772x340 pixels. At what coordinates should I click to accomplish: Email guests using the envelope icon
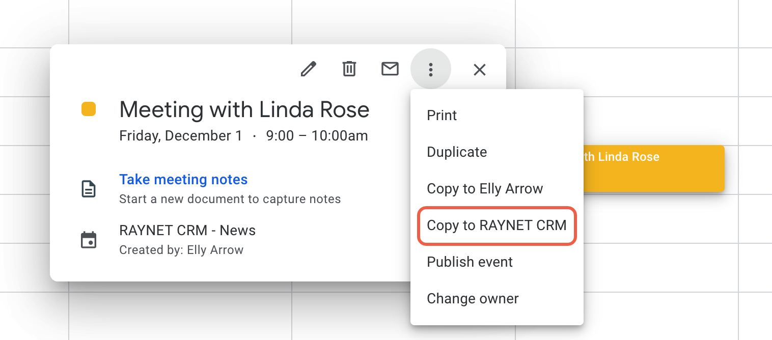click(390, 68)
